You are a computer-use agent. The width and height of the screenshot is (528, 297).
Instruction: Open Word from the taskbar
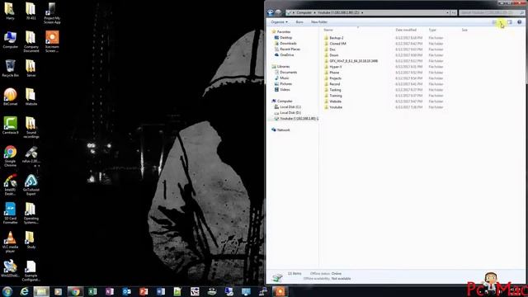click(x=161, y=291)
